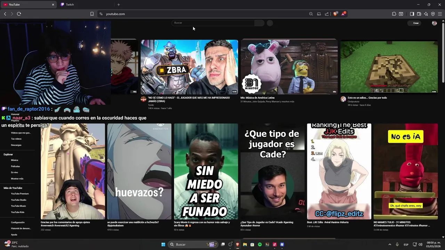Click the weather widget showing 23°C
This screenshot has width=445, height=250.
[16, 244]
